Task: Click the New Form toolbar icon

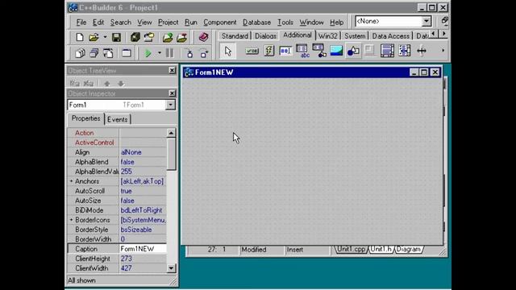Action: 127,52
